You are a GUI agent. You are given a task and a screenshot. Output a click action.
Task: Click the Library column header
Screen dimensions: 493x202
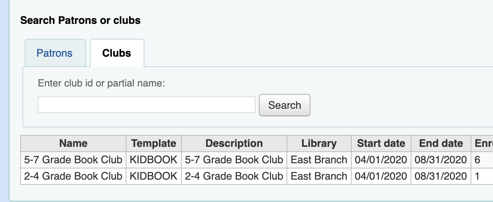pos(319,143)
